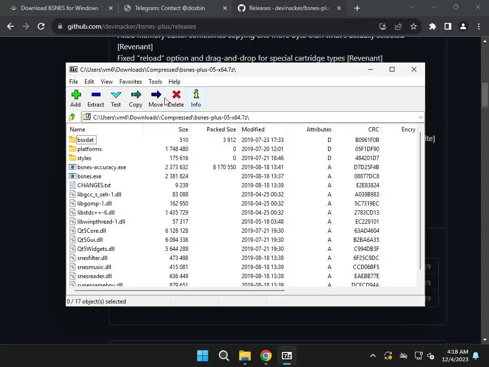Screen dimensions: 489x367
Task: Select snesmusic.dll file
Action: tap(94, 267)
